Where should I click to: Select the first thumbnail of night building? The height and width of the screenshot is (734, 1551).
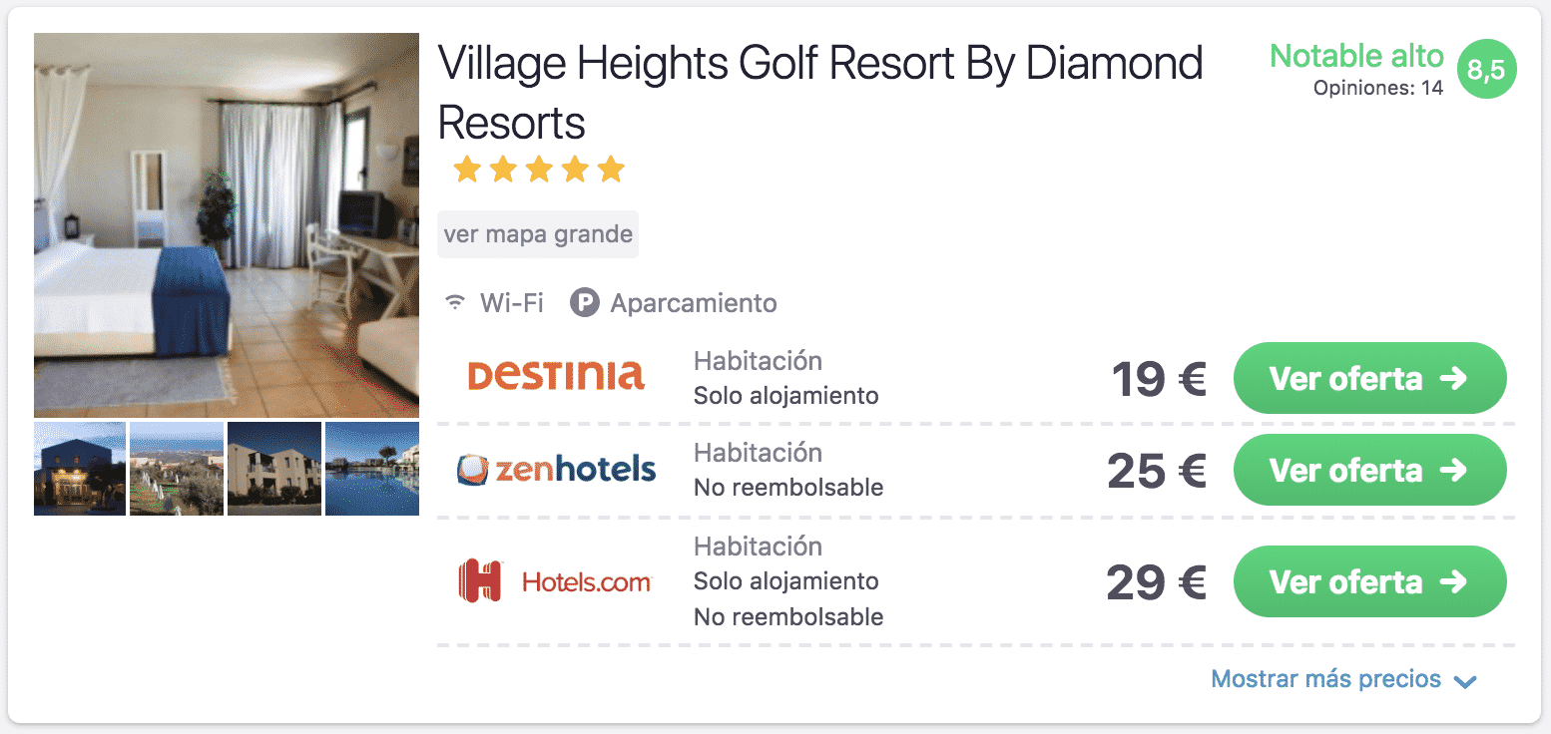[80, 469]
